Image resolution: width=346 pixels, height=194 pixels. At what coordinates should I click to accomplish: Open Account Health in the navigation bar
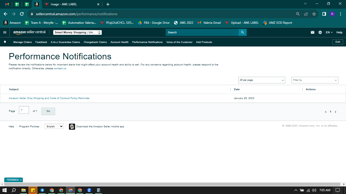click(x=120, y=42)
